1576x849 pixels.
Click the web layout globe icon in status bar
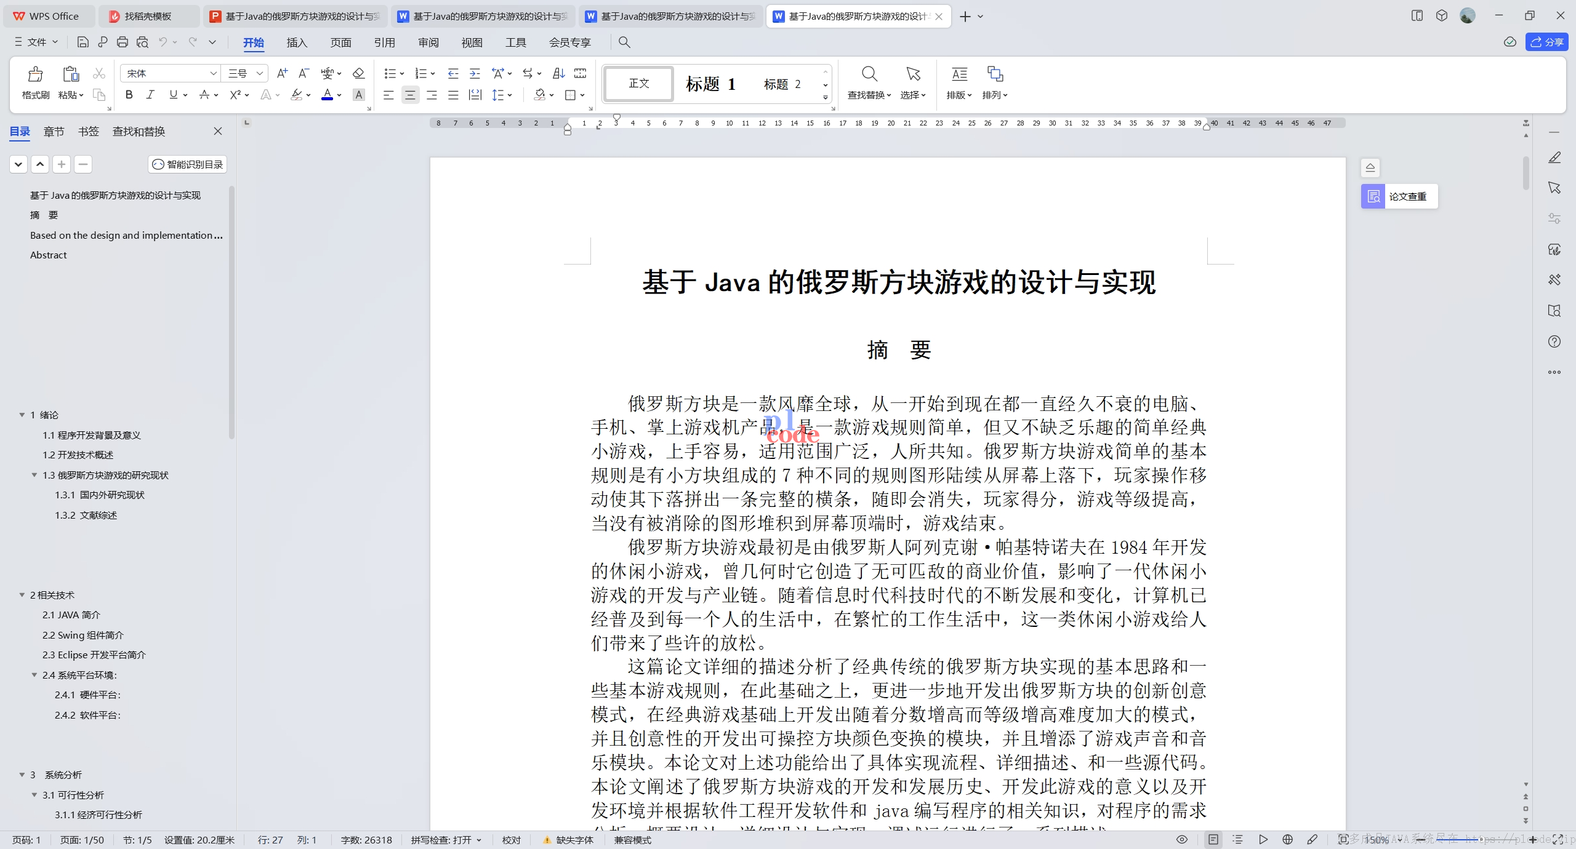point(1287,839)
